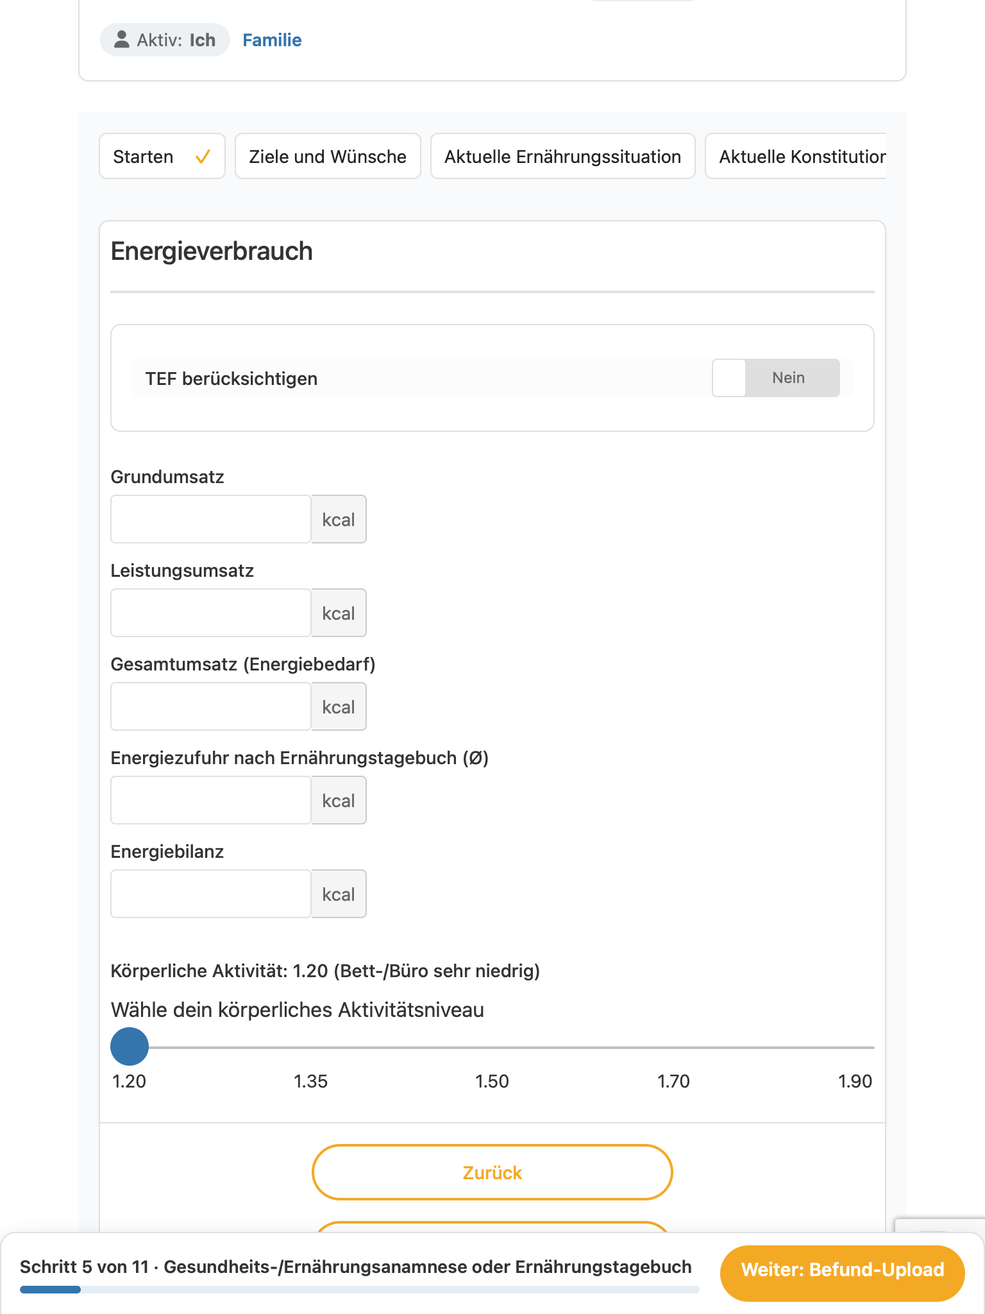Open the Familie link
This screenshot has width=985, height=1314.
click(272, 40)
